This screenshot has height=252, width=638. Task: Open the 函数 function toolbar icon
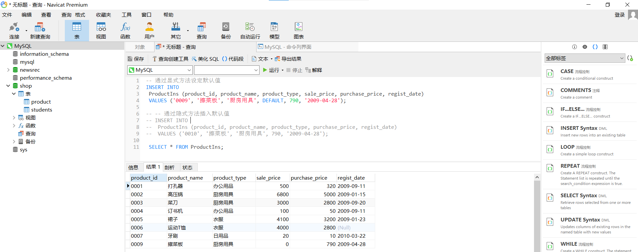click(125, 31)
